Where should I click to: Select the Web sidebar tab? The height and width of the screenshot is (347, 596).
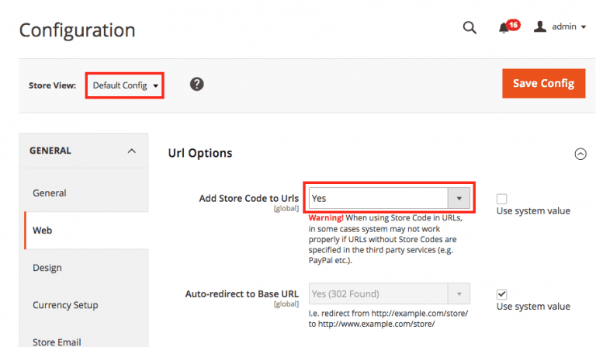[x=43, y=231]
